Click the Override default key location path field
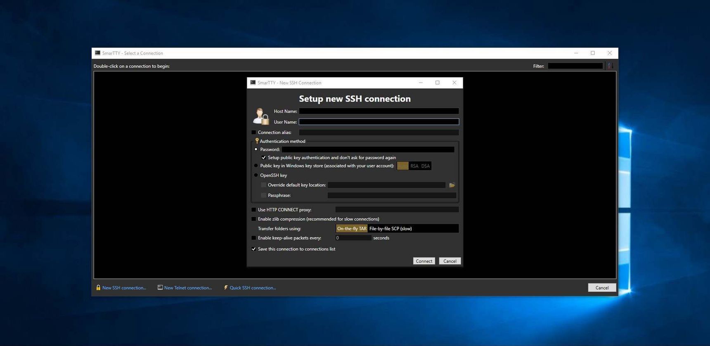Image resolution: width=710 pixels, height=346 pixels. [x=386, y=185]
